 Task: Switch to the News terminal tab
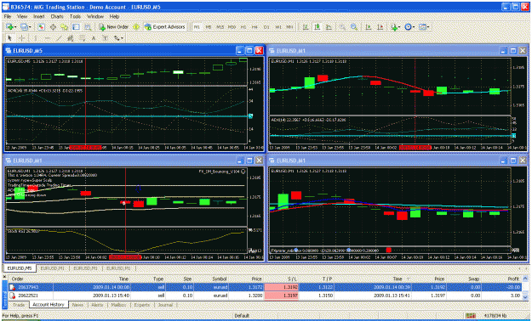click(x=77, y=305)
